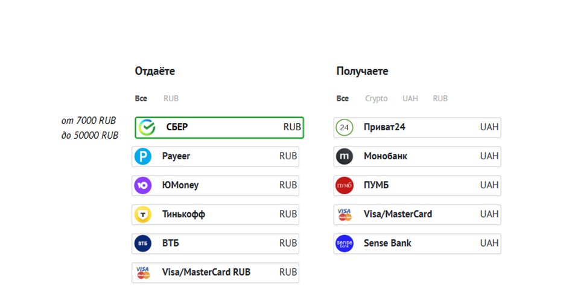Choose ЮMoney as give method
Viewport: 569px width, 307px height.
point(215,185)
